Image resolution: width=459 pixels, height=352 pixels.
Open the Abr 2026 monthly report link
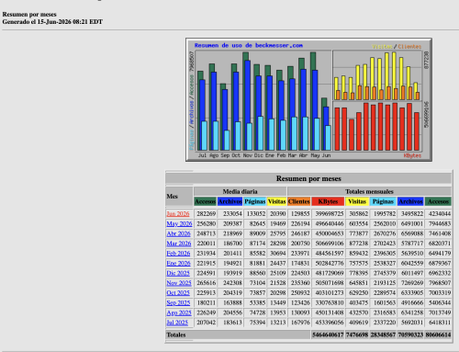click(178, 233)
